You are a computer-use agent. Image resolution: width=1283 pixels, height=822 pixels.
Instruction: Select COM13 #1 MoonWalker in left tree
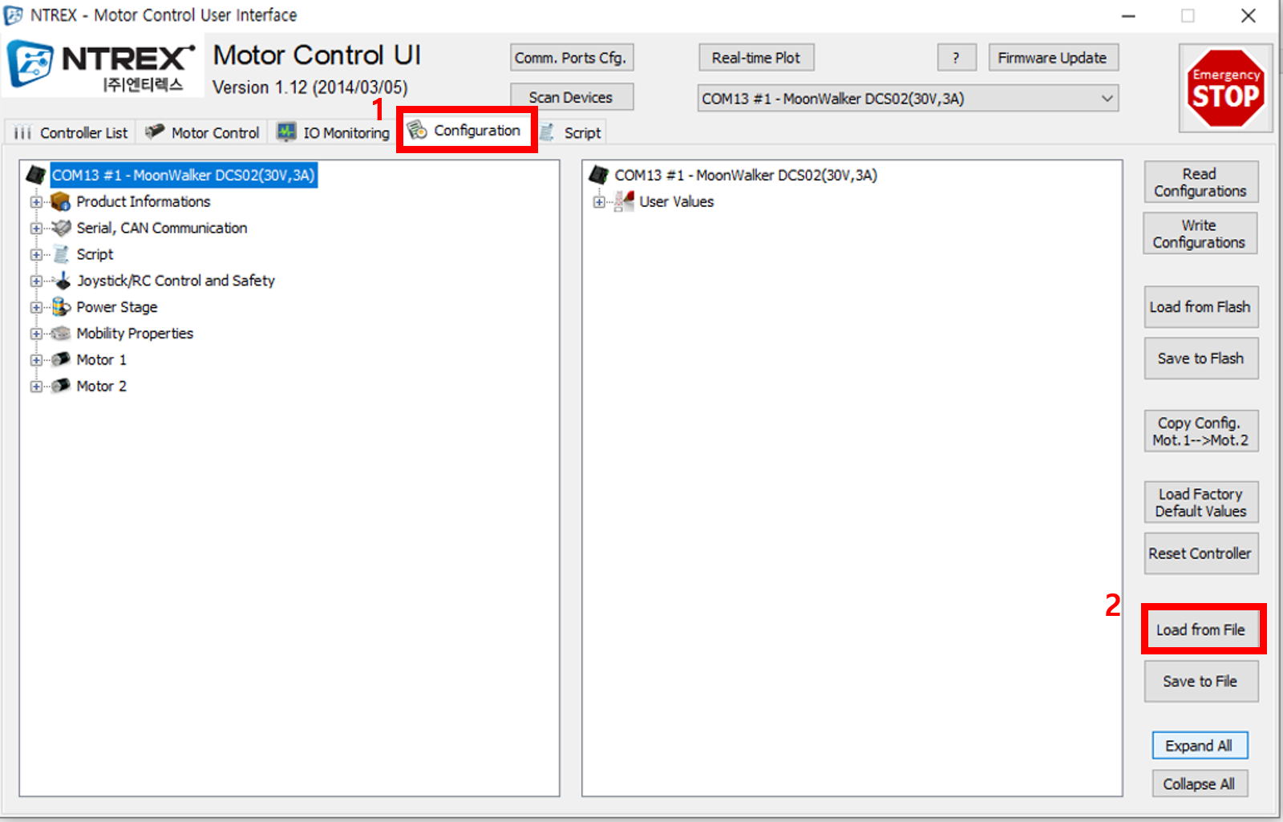183,175
